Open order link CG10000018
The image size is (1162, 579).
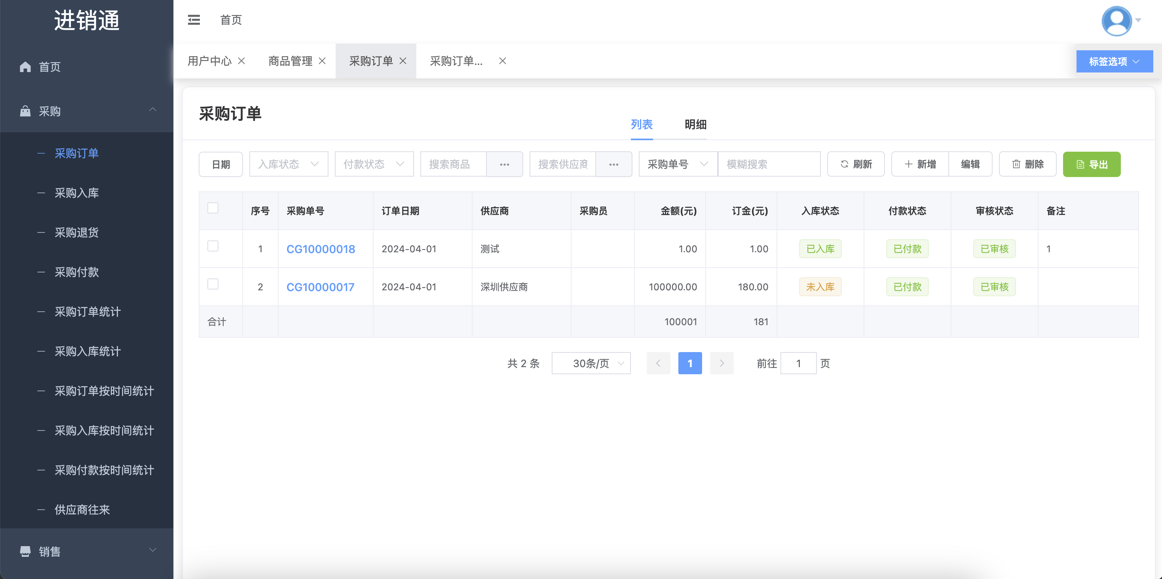pos(321,249)
